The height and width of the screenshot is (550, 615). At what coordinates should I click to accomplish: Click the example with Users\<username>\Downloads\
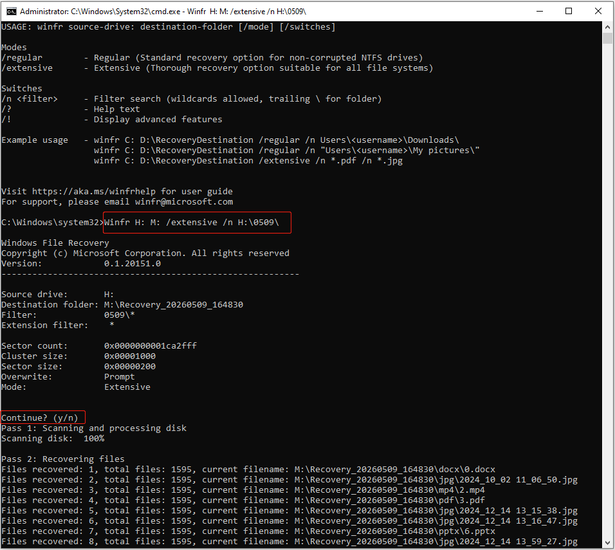(276, 140)
